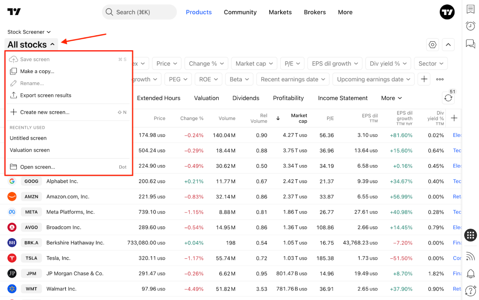Refresh screener results with the 51 badge
Image resolution: width=479 pixels, height=300 pixels.
[448, 98]
